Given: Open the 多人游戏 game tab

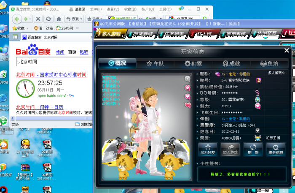Looking at the screenshot, I should 110,34.
